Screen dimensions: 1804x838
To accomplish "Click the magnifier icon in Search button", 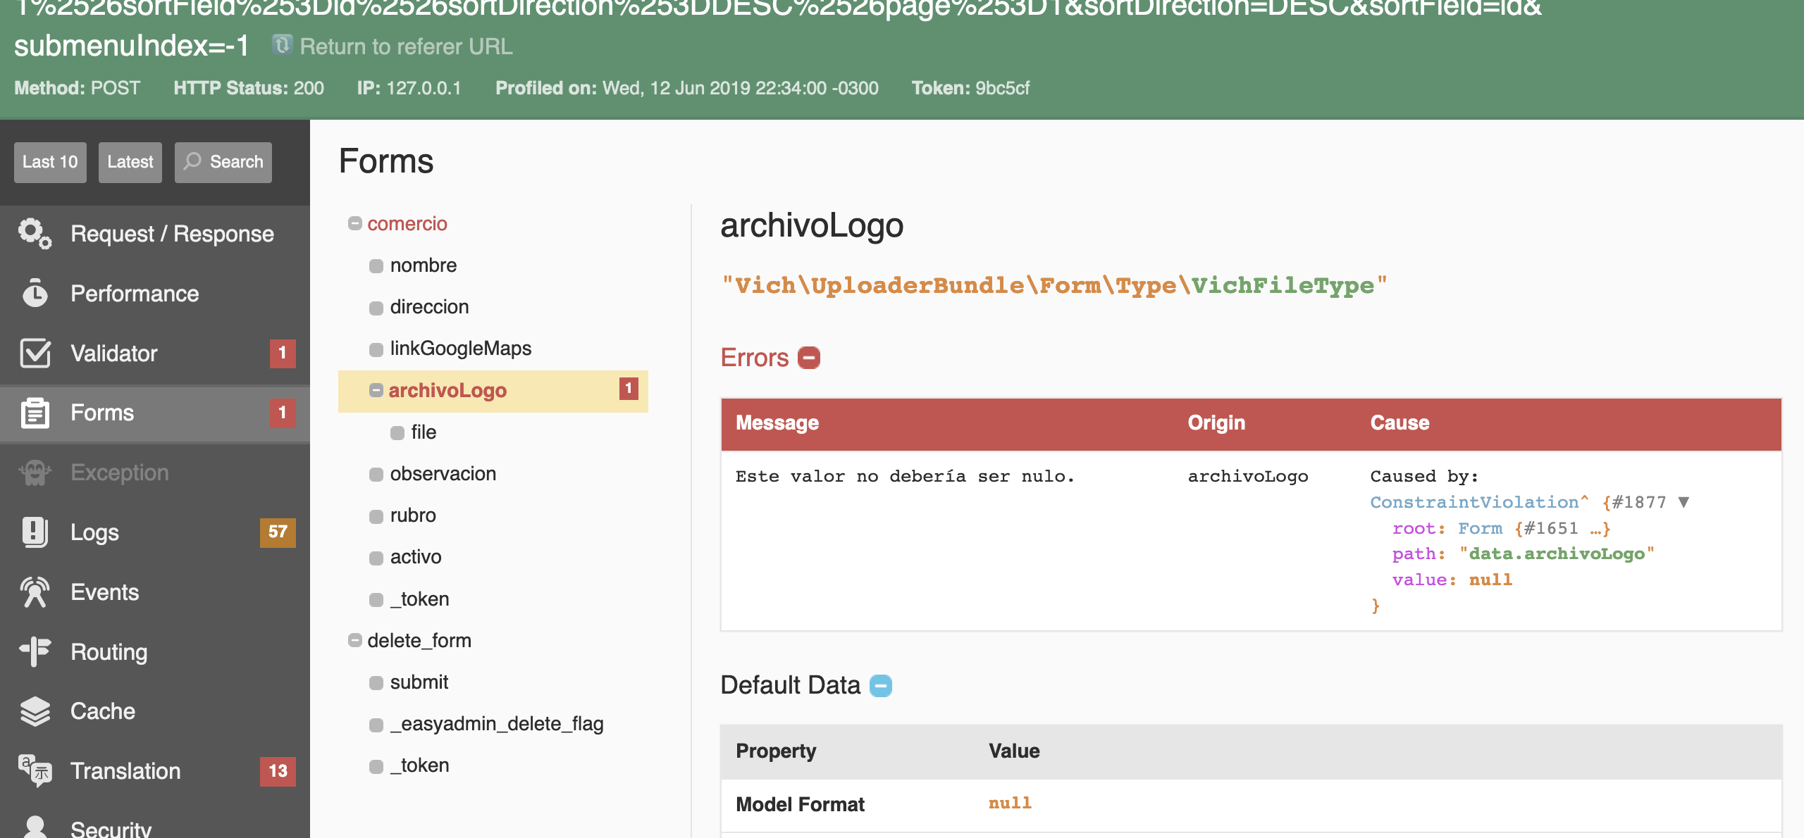I will click(192, 161).
